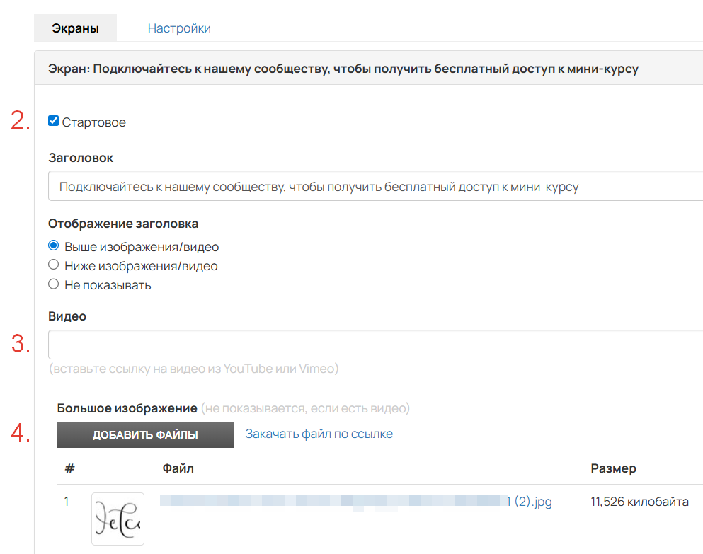703x554 pixels.
Task: Click into the Заголовок text field
Action: pyautogui.click(x=375, y=187)
